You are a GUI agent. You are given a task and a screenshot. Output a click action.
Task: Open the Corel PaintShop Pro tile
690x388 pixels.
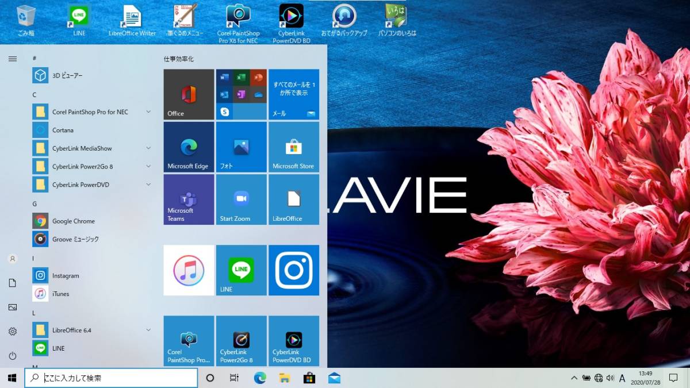(x=189, y=341)
